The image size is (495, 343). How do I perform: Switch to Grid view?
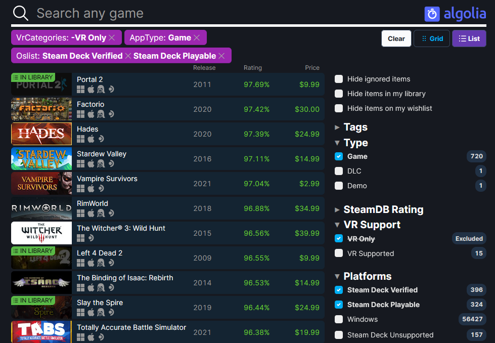(432, 38)
